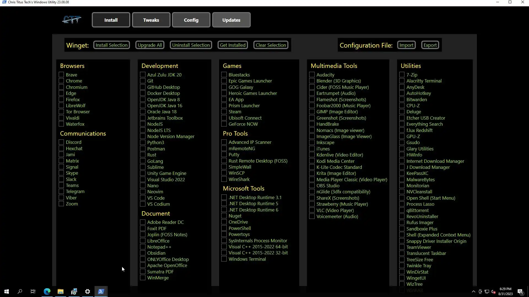Click the CTT logo icon
Viewport: 529px width, 297px height.
click(x=72, y=20)
